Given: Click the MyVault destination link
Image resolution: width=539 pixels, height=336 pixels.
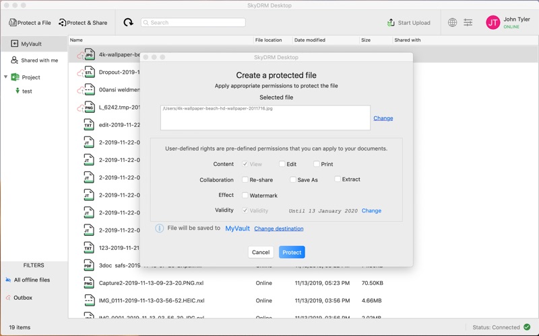Looking at the screenshot, I should 238,228.
